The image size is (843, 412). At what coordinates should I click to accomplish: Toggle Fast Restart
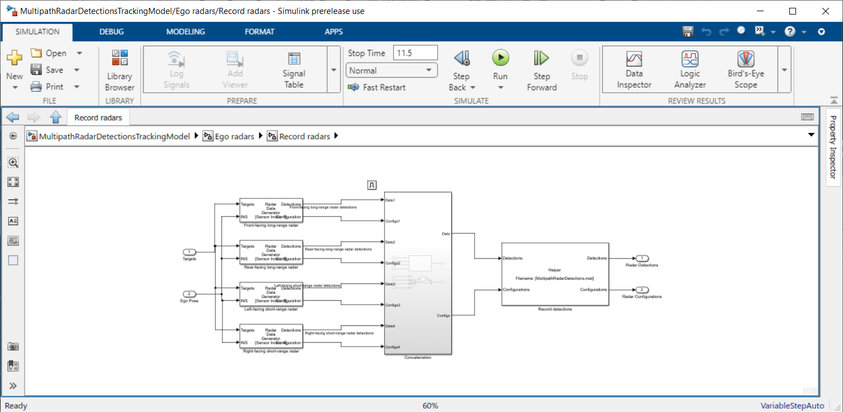coord(377,87)
